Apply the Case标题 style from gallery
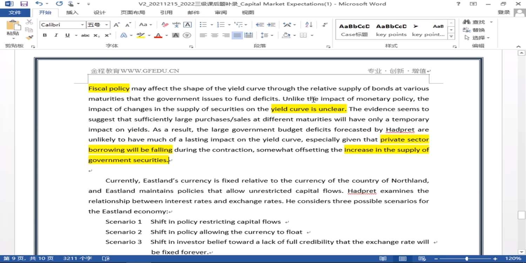The height and width of the screenshot is (263, 526). point(354,30)
